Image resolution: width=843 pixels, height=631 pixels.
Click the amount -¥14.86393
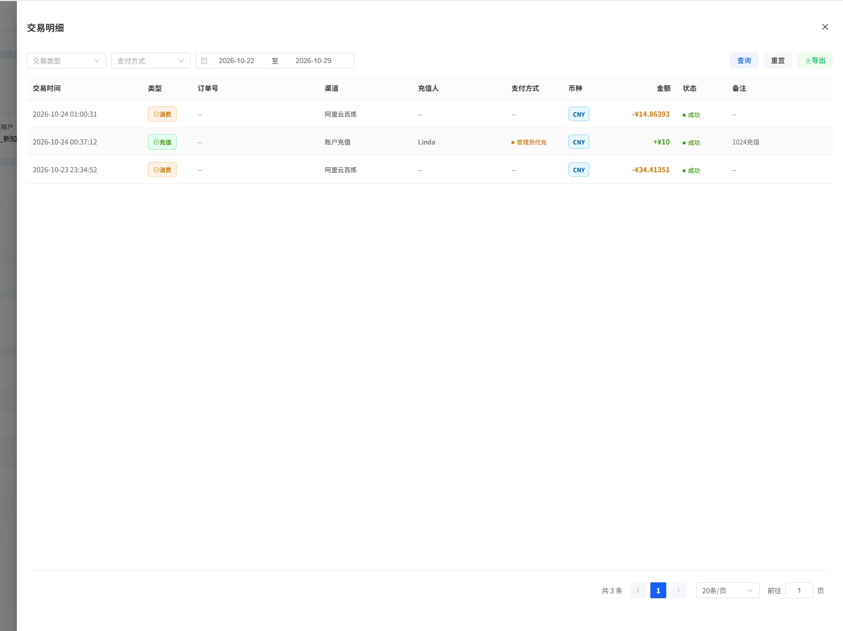pos(650,114)
